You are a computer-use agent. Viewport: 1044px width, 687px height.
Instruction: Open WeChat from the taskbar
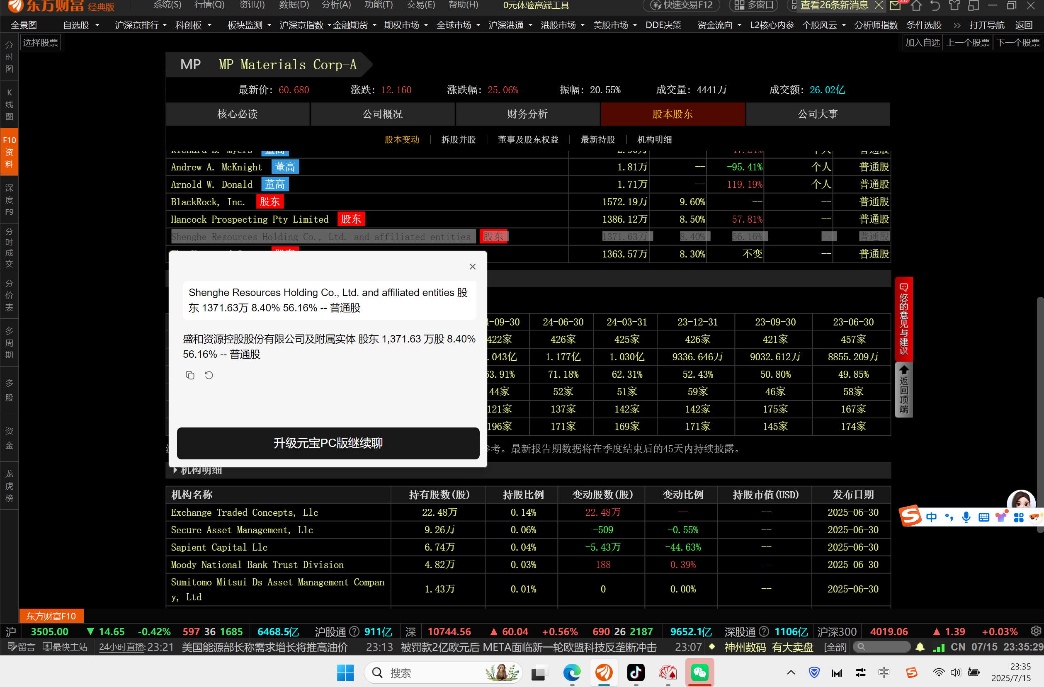(699, 672)
